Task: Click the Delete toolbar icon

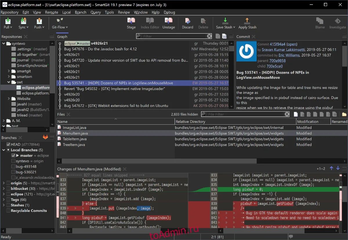Action: click(x=203, y=21)
